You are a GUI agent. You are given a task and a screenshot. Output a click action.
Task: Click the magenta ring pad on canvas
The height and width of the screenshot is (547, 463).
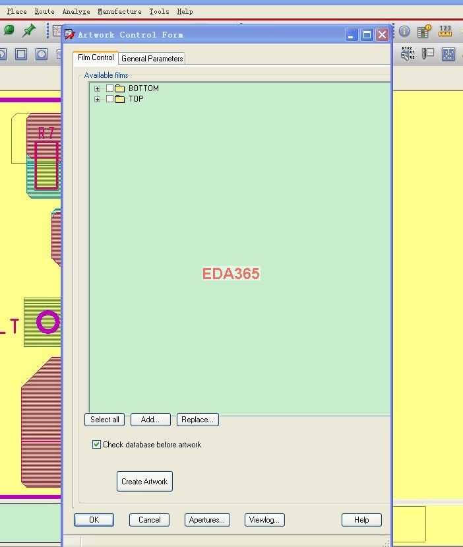(48, 321)
